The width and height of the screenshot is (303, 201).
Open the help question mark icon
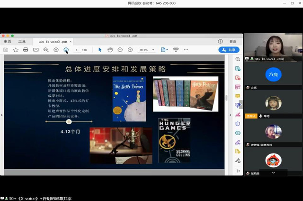point(220,42)
